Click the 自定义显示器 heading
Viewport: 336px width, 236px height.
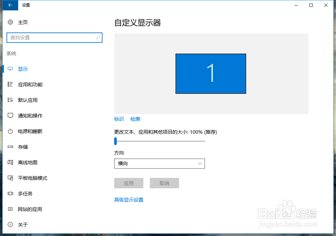click(137, 23)
